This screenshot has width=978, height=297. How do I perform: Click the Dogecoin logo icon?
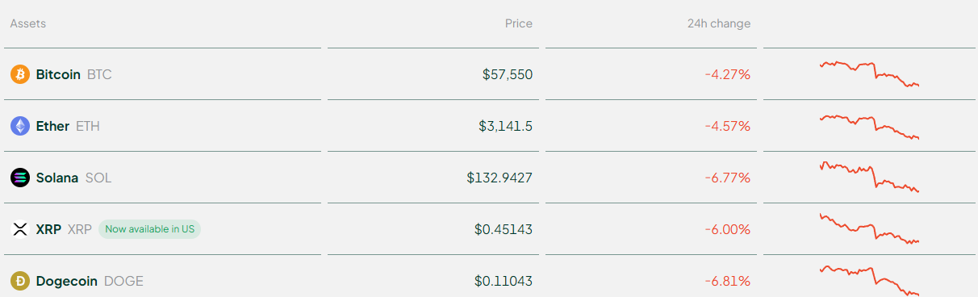[20, 281]
